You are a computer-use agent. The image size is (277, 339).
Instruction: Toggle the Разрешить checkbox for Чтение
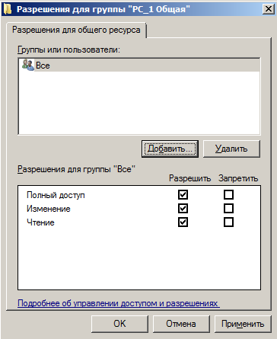point(183,222)
